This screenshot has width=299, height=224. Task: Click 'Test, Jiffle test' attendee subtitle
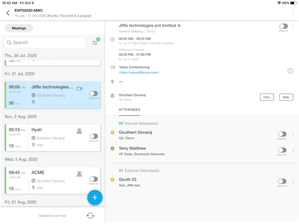click(x=129, y=185)
